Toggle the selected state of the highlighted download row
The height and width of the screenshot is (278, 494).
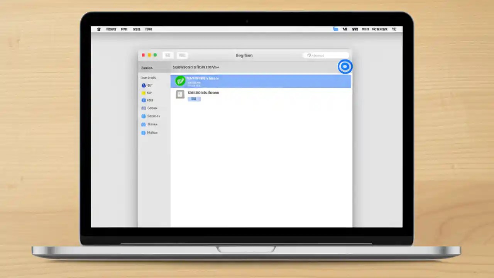point(261,81)
